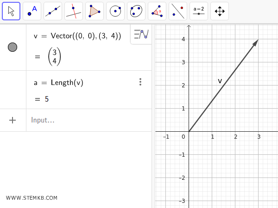This screenshot has height=208, width=278.
Task: Click the vector v definition text
Action: point(77,36)
